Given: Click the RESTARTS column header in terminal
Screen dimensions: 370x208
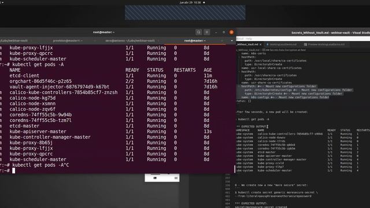Looking at the screenshot, I should pos(185,70).
